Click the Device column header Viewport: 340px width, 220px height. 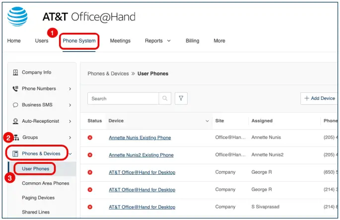[x=116, y=121]
